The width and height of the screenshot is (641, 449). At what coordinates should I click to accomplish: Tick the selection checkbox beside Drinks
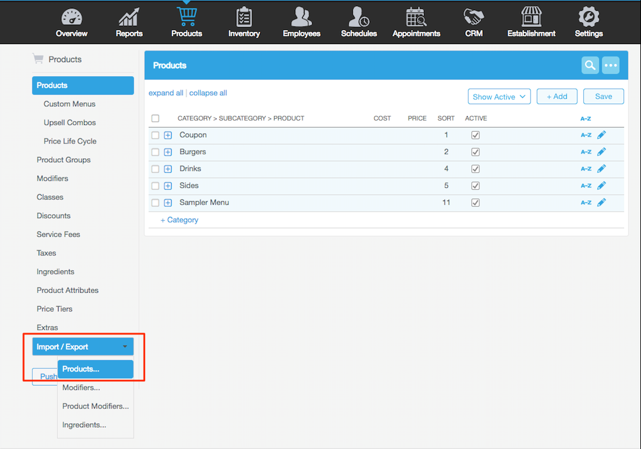coord(155,169)
